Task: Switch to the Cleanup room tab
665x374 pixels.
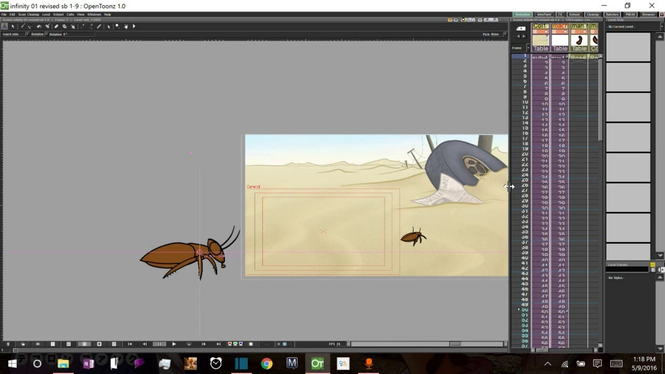Action: coord(592,15)
